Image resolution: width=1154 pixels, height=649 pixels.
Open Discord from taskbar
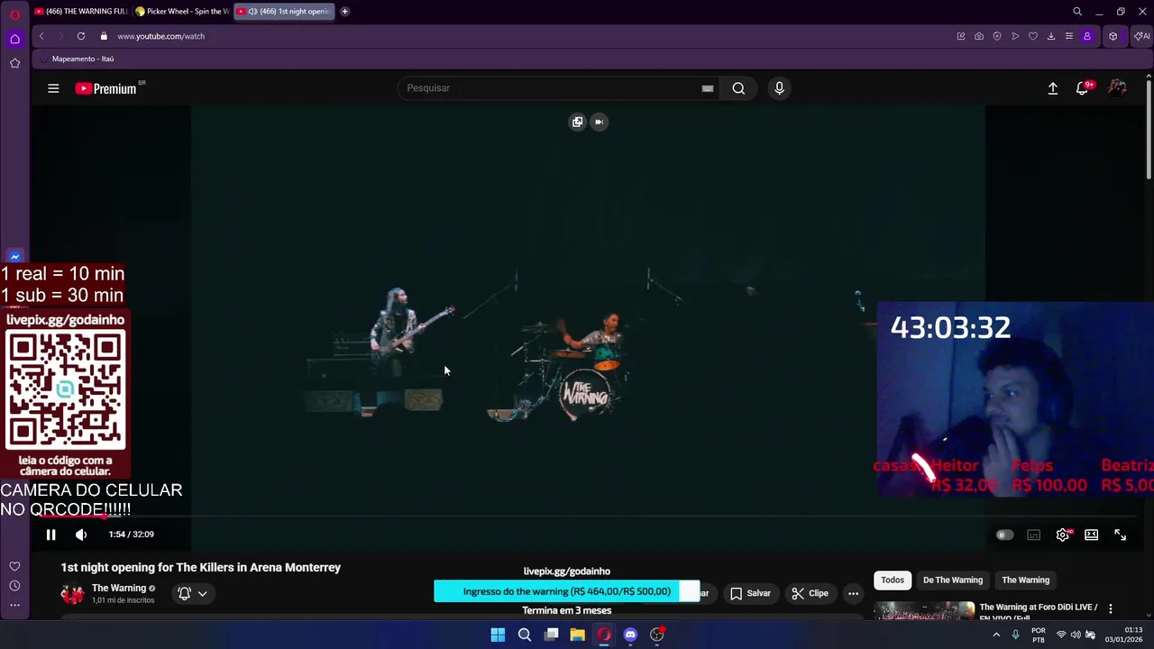[630, 635]
